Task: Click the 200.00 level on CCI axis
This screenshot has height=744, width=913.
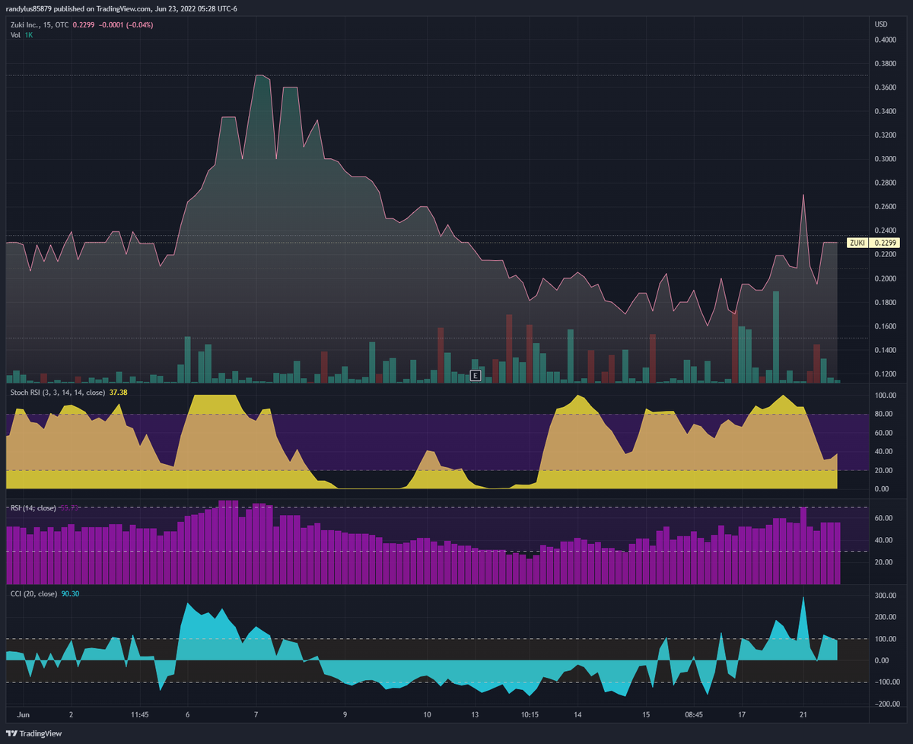Action: point(885,617)
